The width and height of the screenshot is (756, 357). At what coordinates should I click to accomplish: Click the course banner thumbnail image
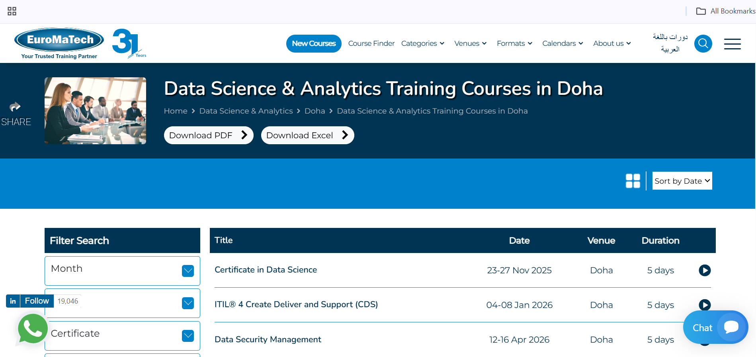tap(95, 111)
